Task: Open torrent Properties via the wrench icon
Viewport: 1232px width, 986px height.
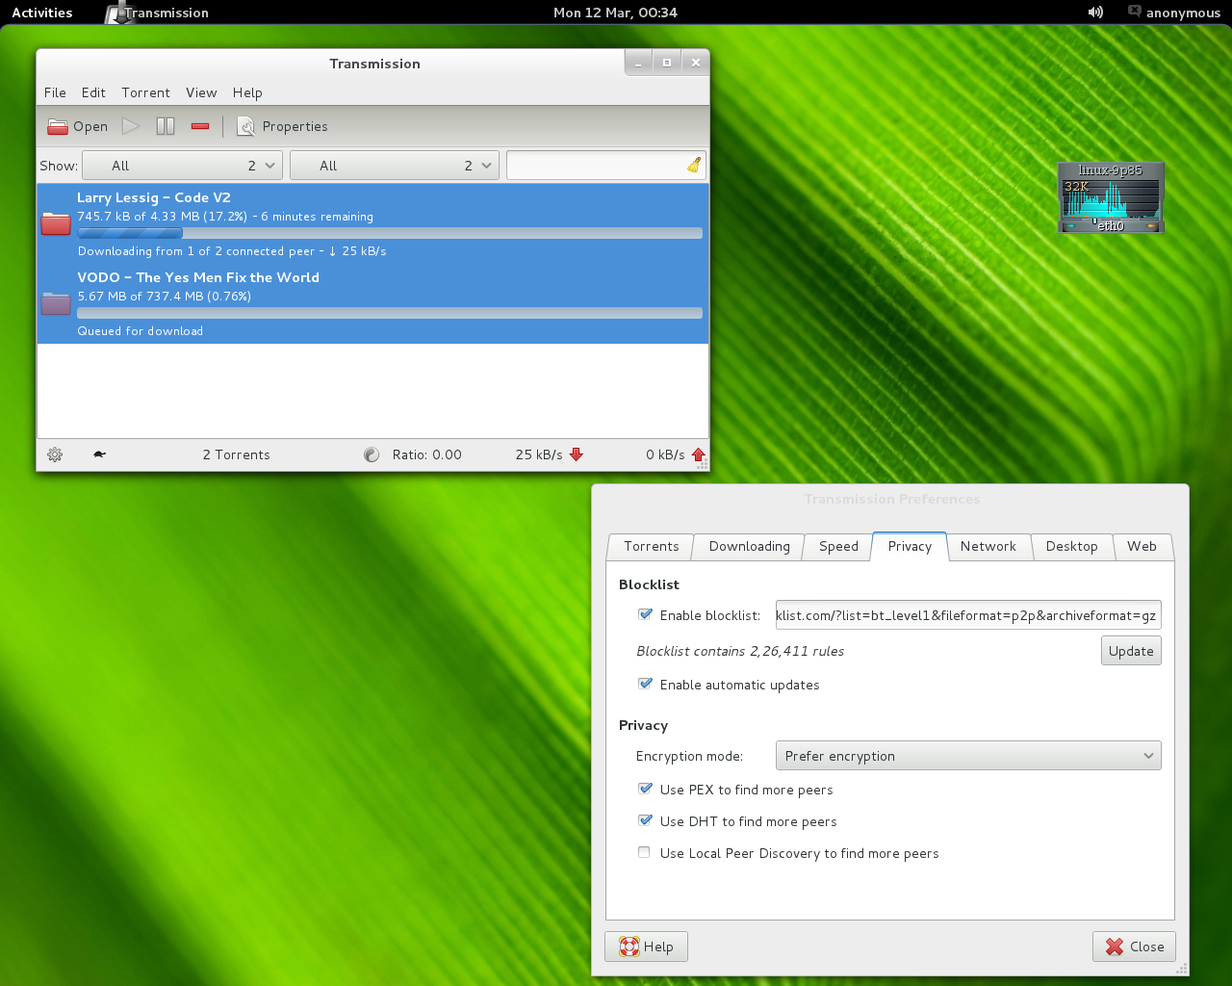Action: coord(245,126)
